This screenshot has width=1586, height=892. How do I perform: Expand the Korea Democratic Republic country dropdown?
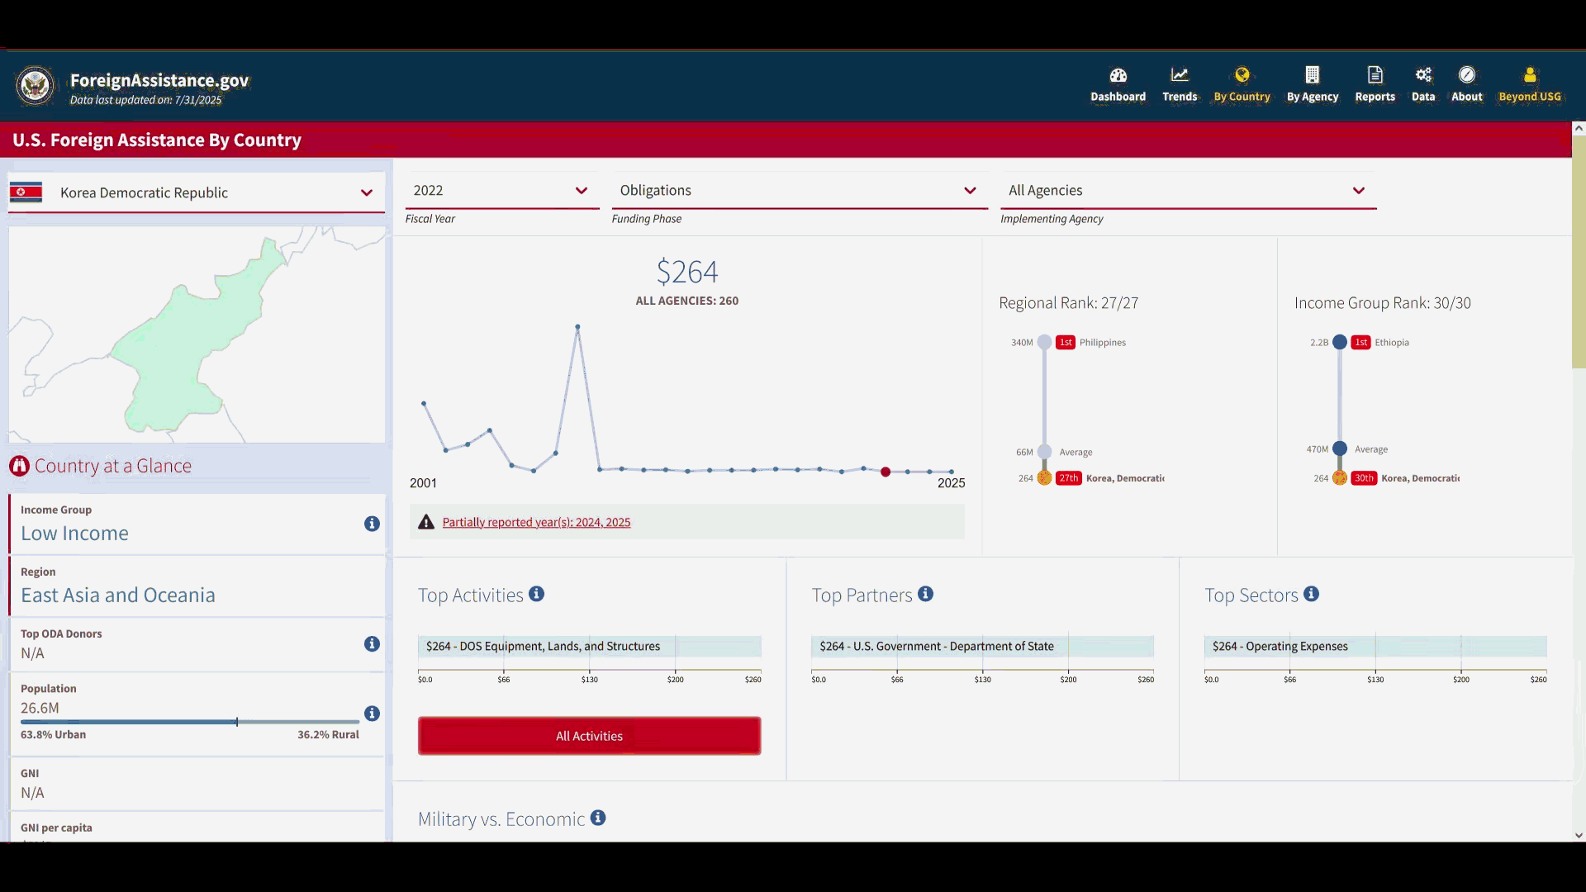(x=197, y=192)
